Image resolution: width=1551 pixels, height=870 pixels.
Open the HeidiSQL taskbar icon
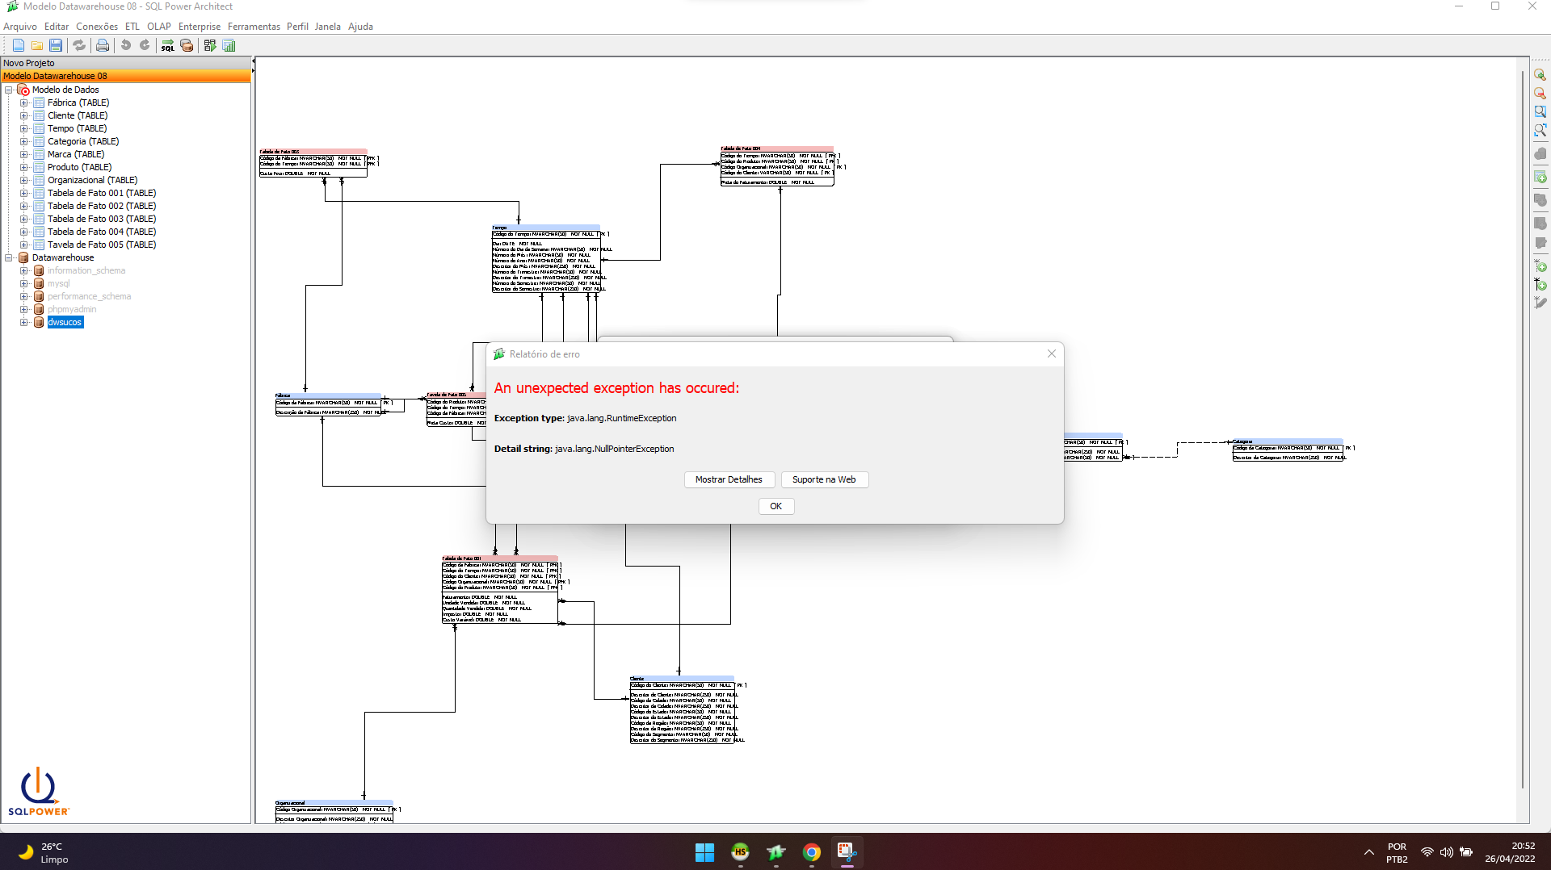pos(740,852)
